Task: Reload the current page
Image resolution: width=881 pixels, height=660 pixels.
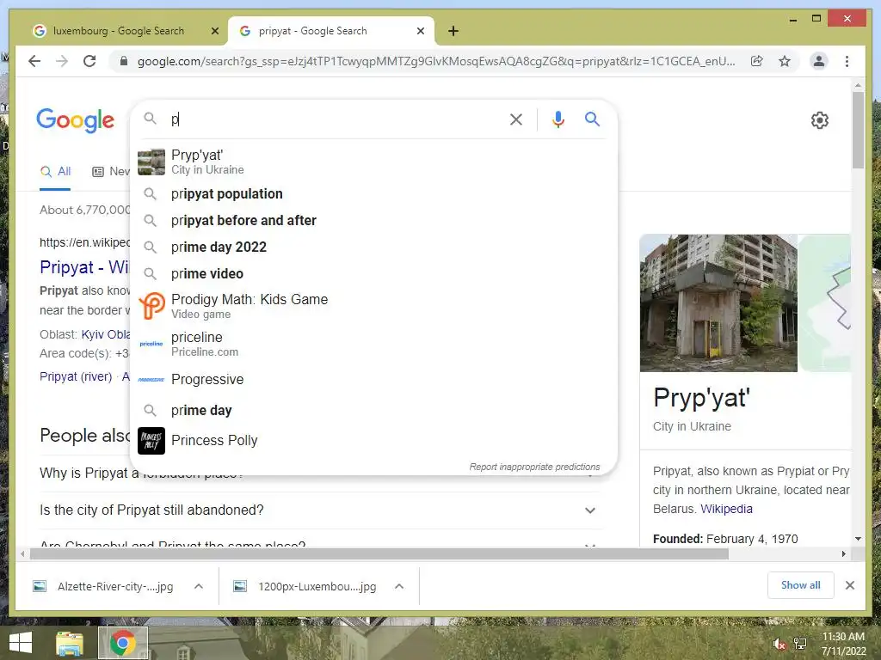Action: point(89,61)
